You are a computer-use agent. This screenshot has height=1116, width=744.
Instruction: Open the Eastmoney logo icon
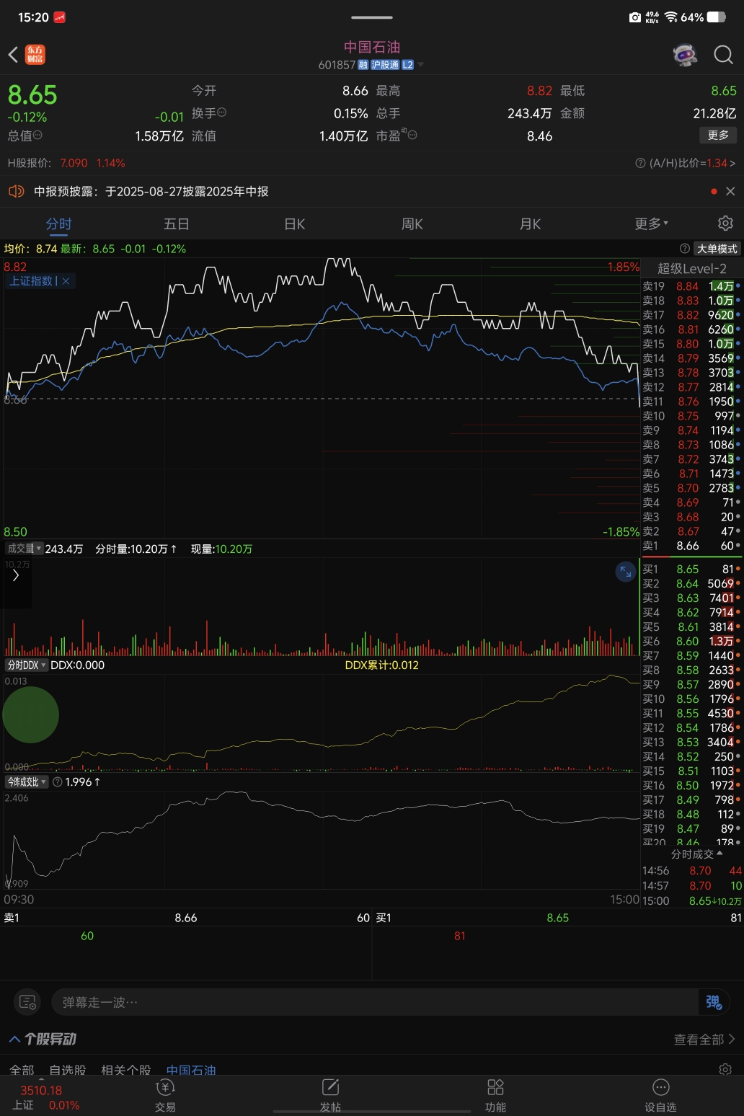click(x=35, y=55)
